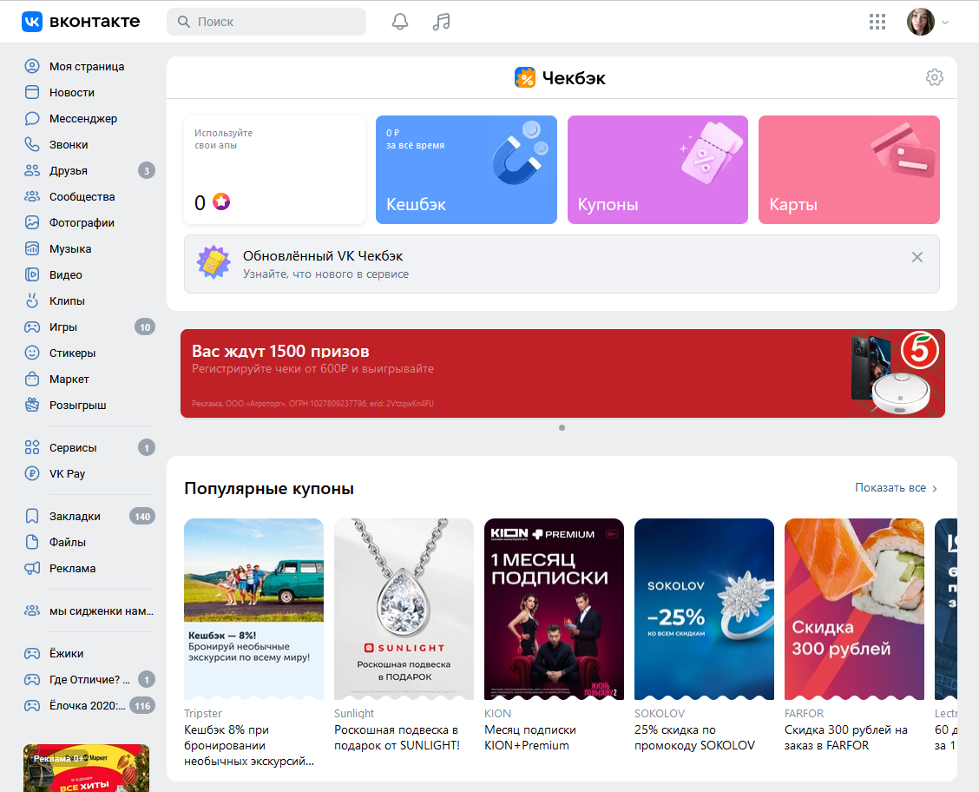Click the Games counter badge 10
The width and height of the screenshot is (979, 792).
[145, 327]
